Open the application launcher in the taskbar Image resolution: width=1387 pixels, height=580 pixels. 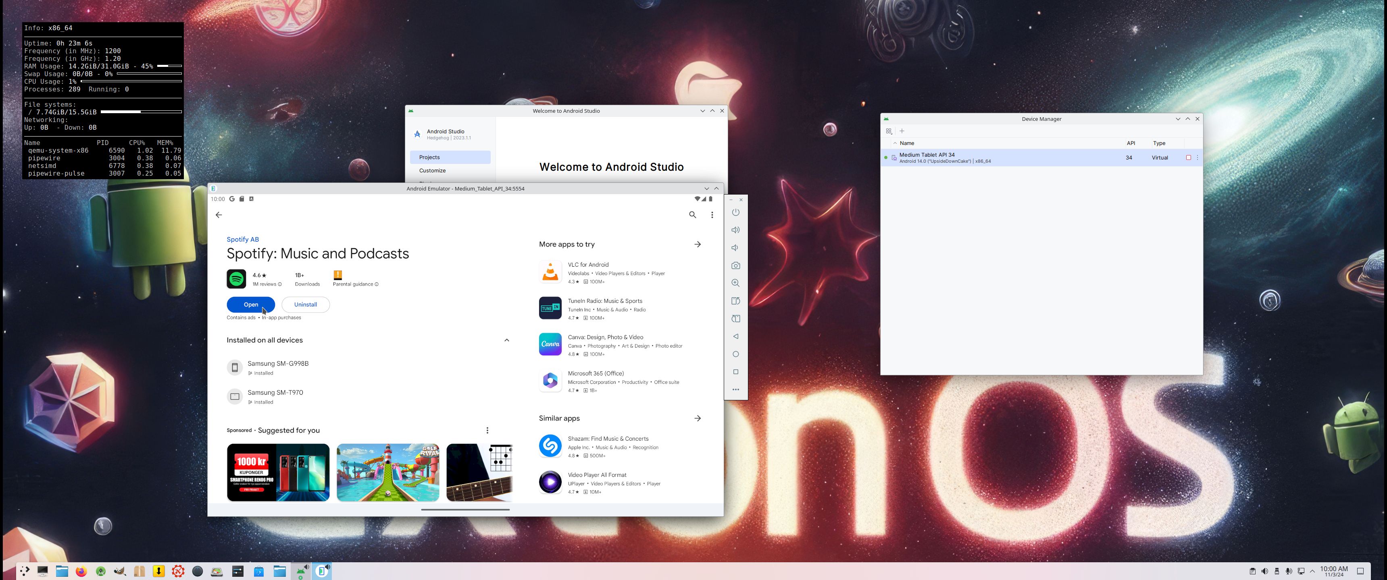(25, 572)
